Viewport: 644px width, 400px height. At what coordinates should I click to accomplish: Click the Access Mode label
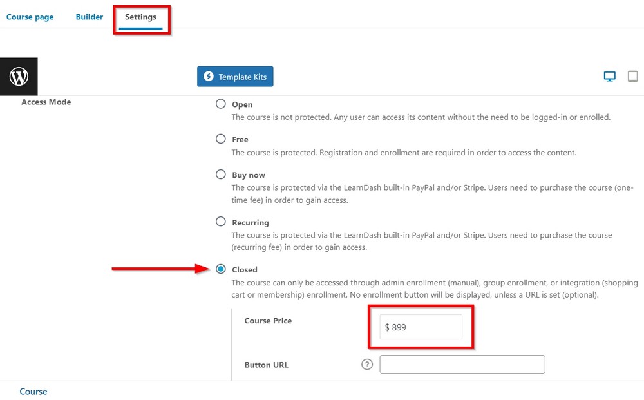(46, 102)
